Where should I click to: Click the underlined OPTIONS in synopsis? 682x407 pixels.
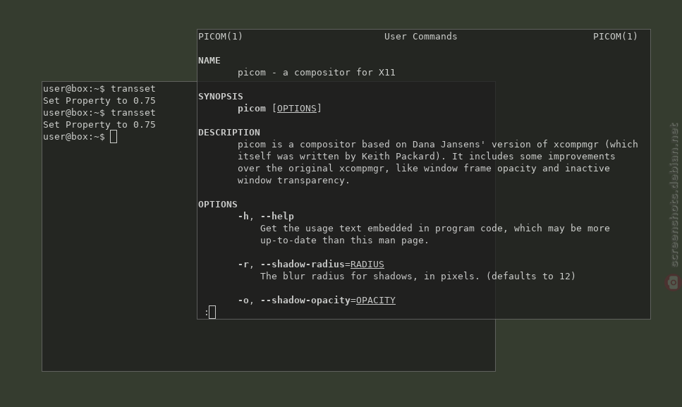pyautogui.click(x=297, y=108)
